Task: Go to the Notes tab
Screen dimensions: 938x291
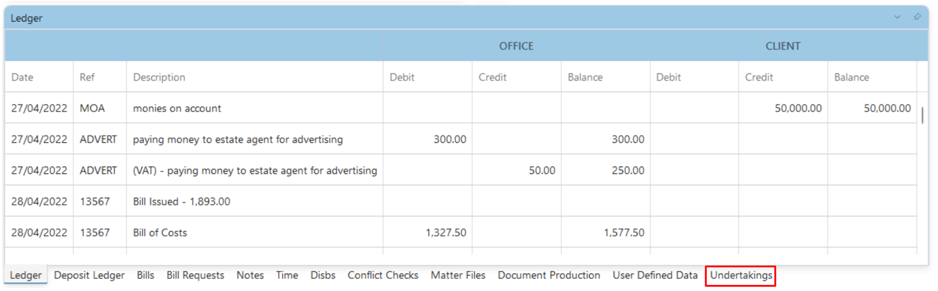Action: coord(250,275)
